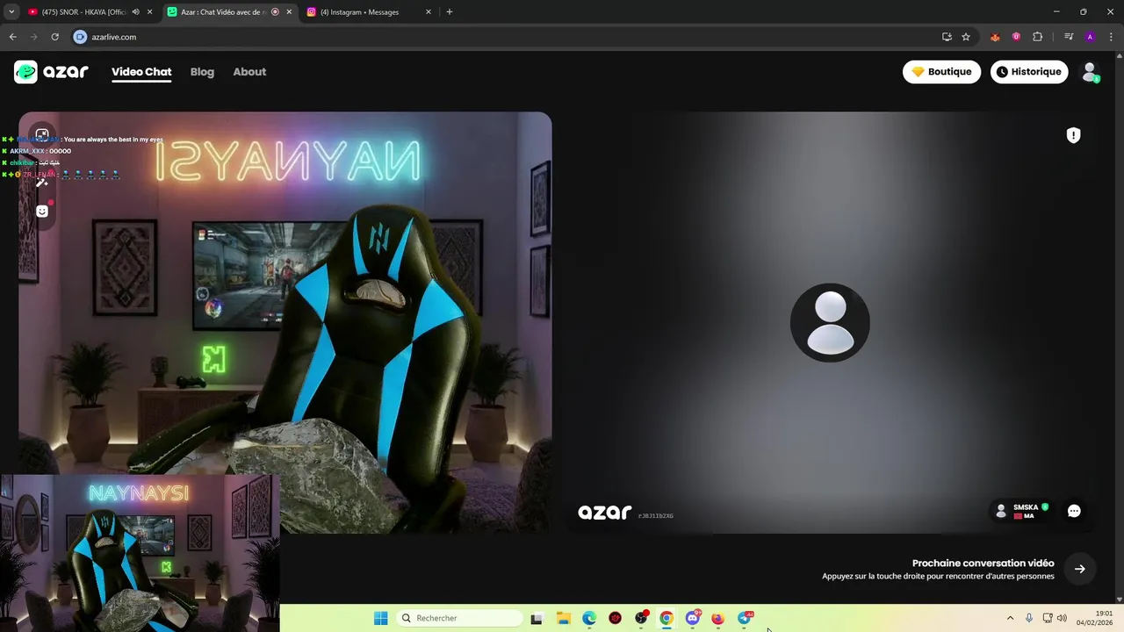Viewport: 1124px width, 632px height.
Task: Go forward in browser history
Action: [33, 37]
